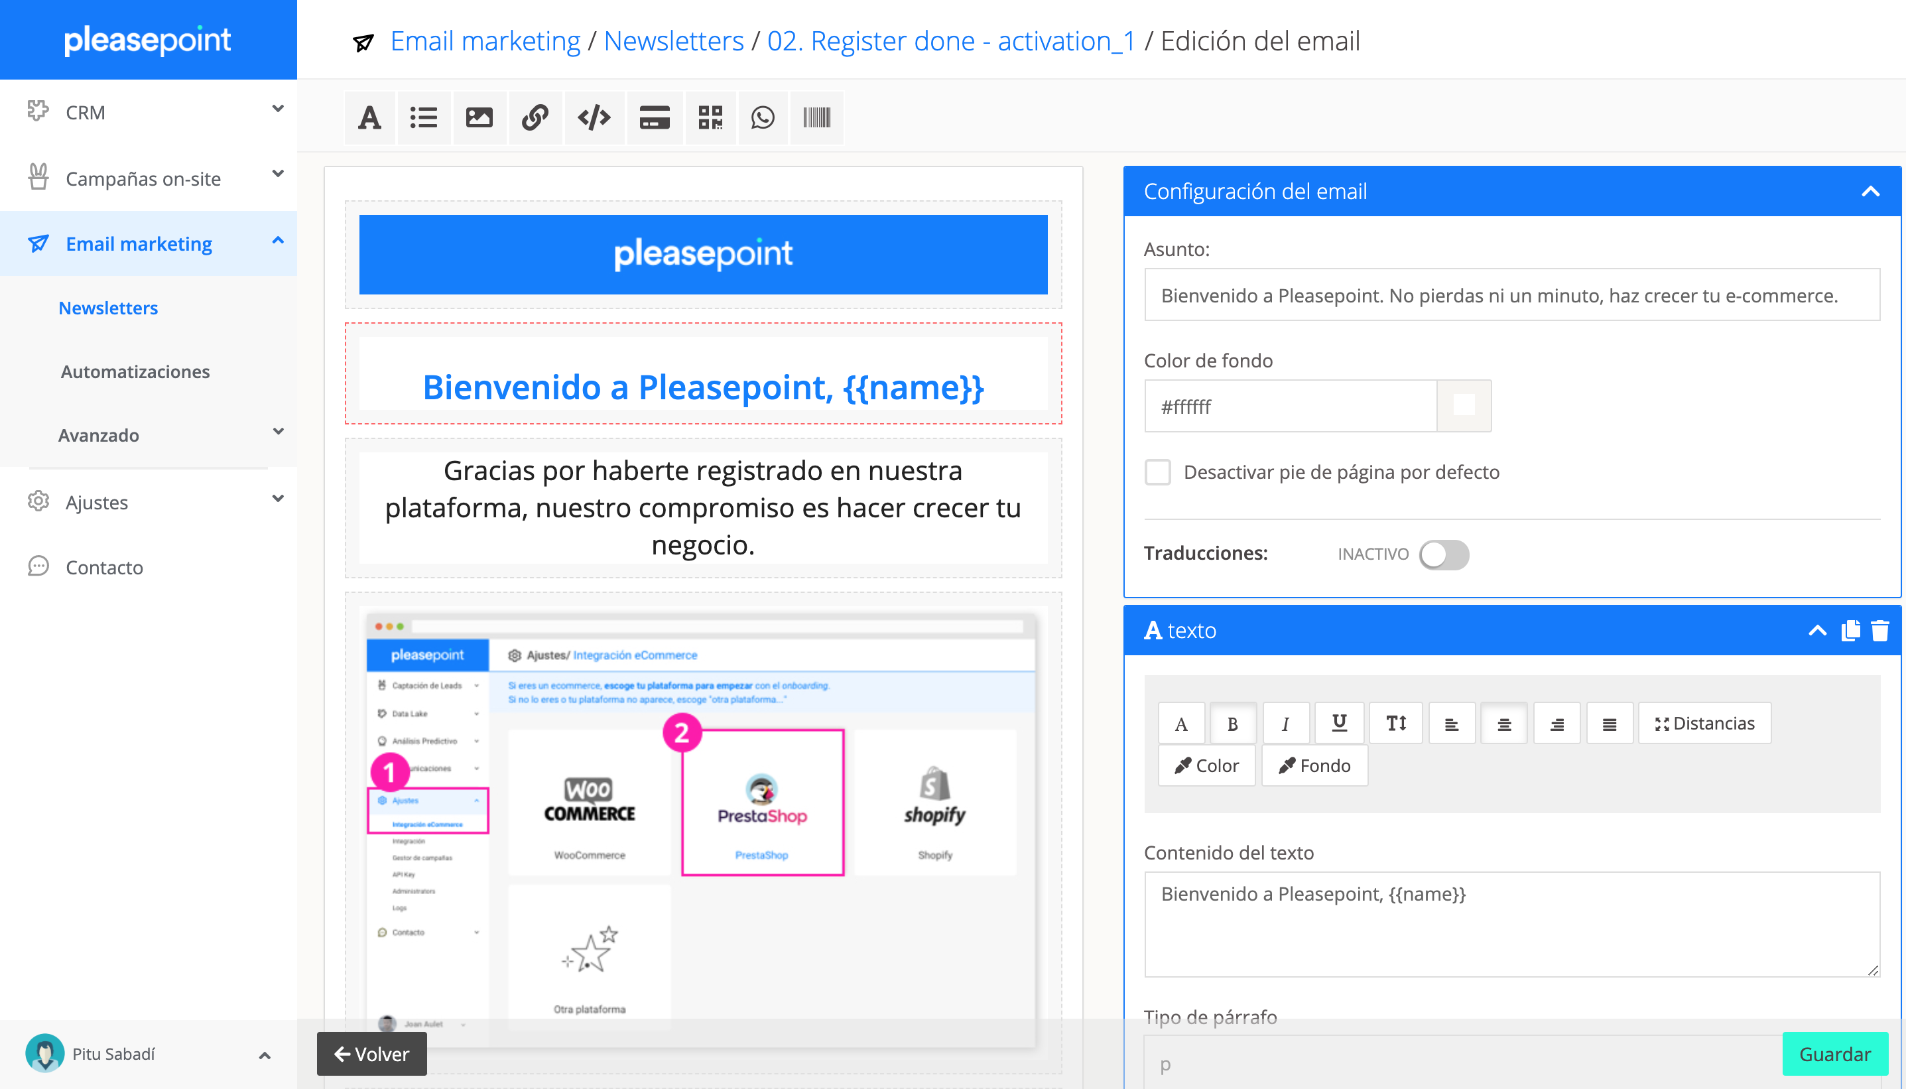This screenshot has width=1906, height=1089.
Task: Collapse the Configuración del email panel
Action: [1870, 192]
